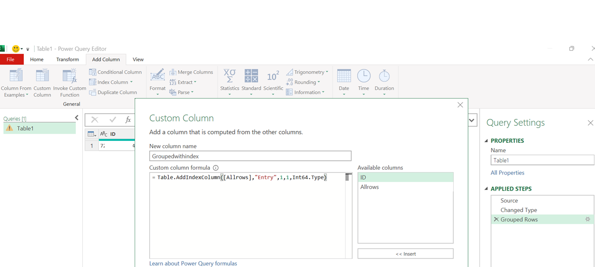Close the Query Settings pane
595x267 pixels.
[x=590, y=123]
